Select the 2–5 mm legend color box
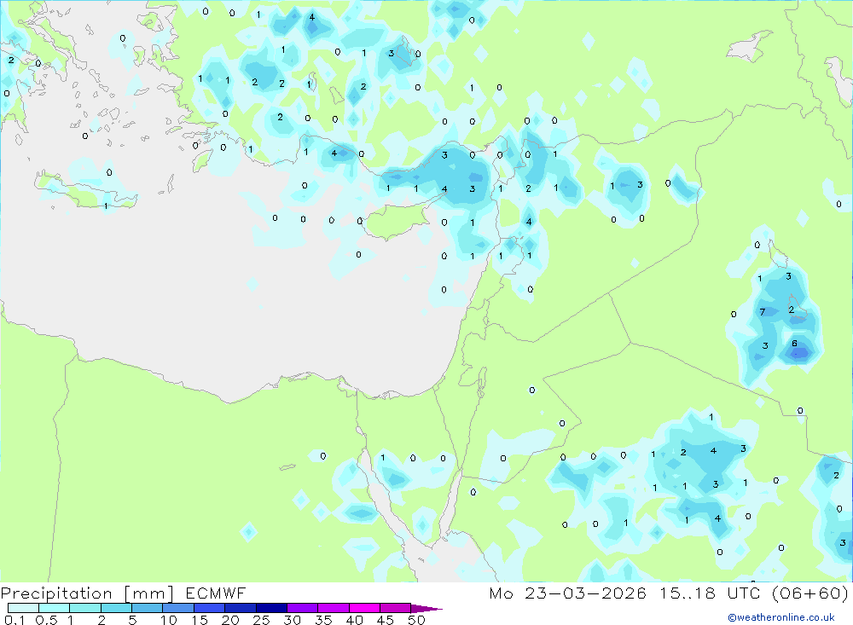853x625 pixels. [x=116, y=608]
